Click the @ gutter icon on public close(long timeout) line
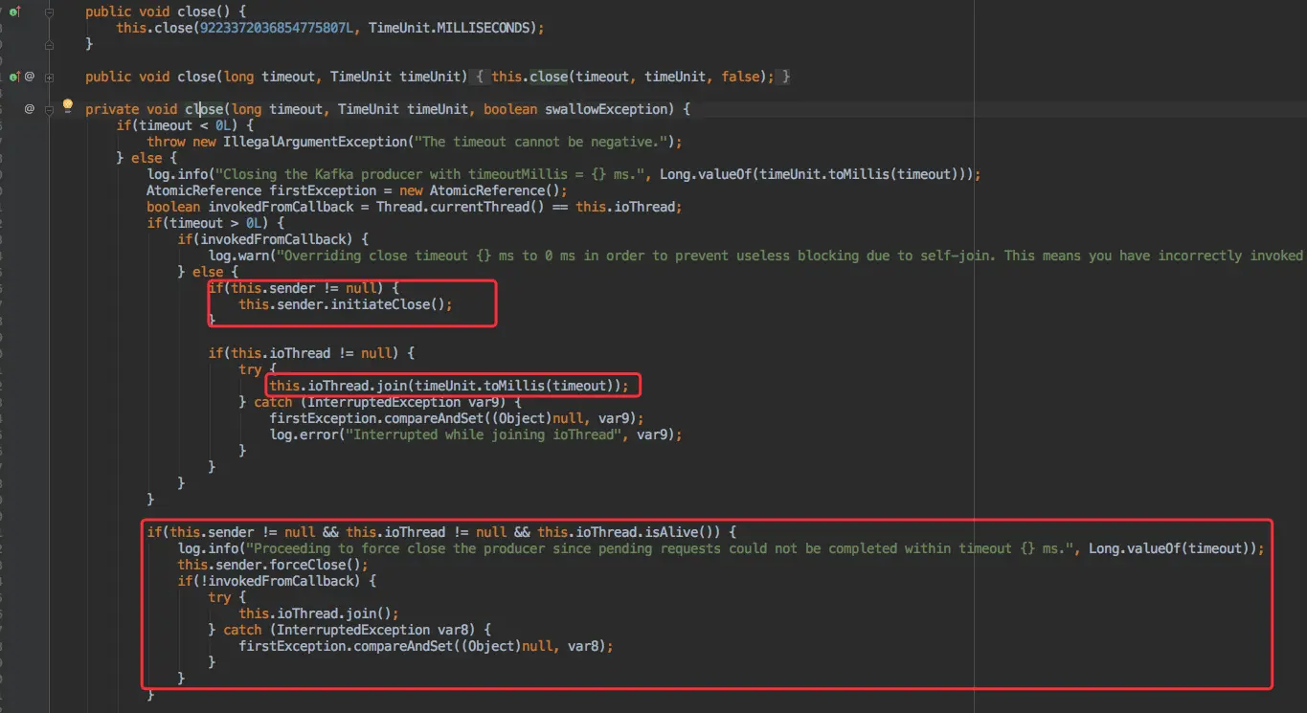This screenshot has height=713, width=1307. 30,77
